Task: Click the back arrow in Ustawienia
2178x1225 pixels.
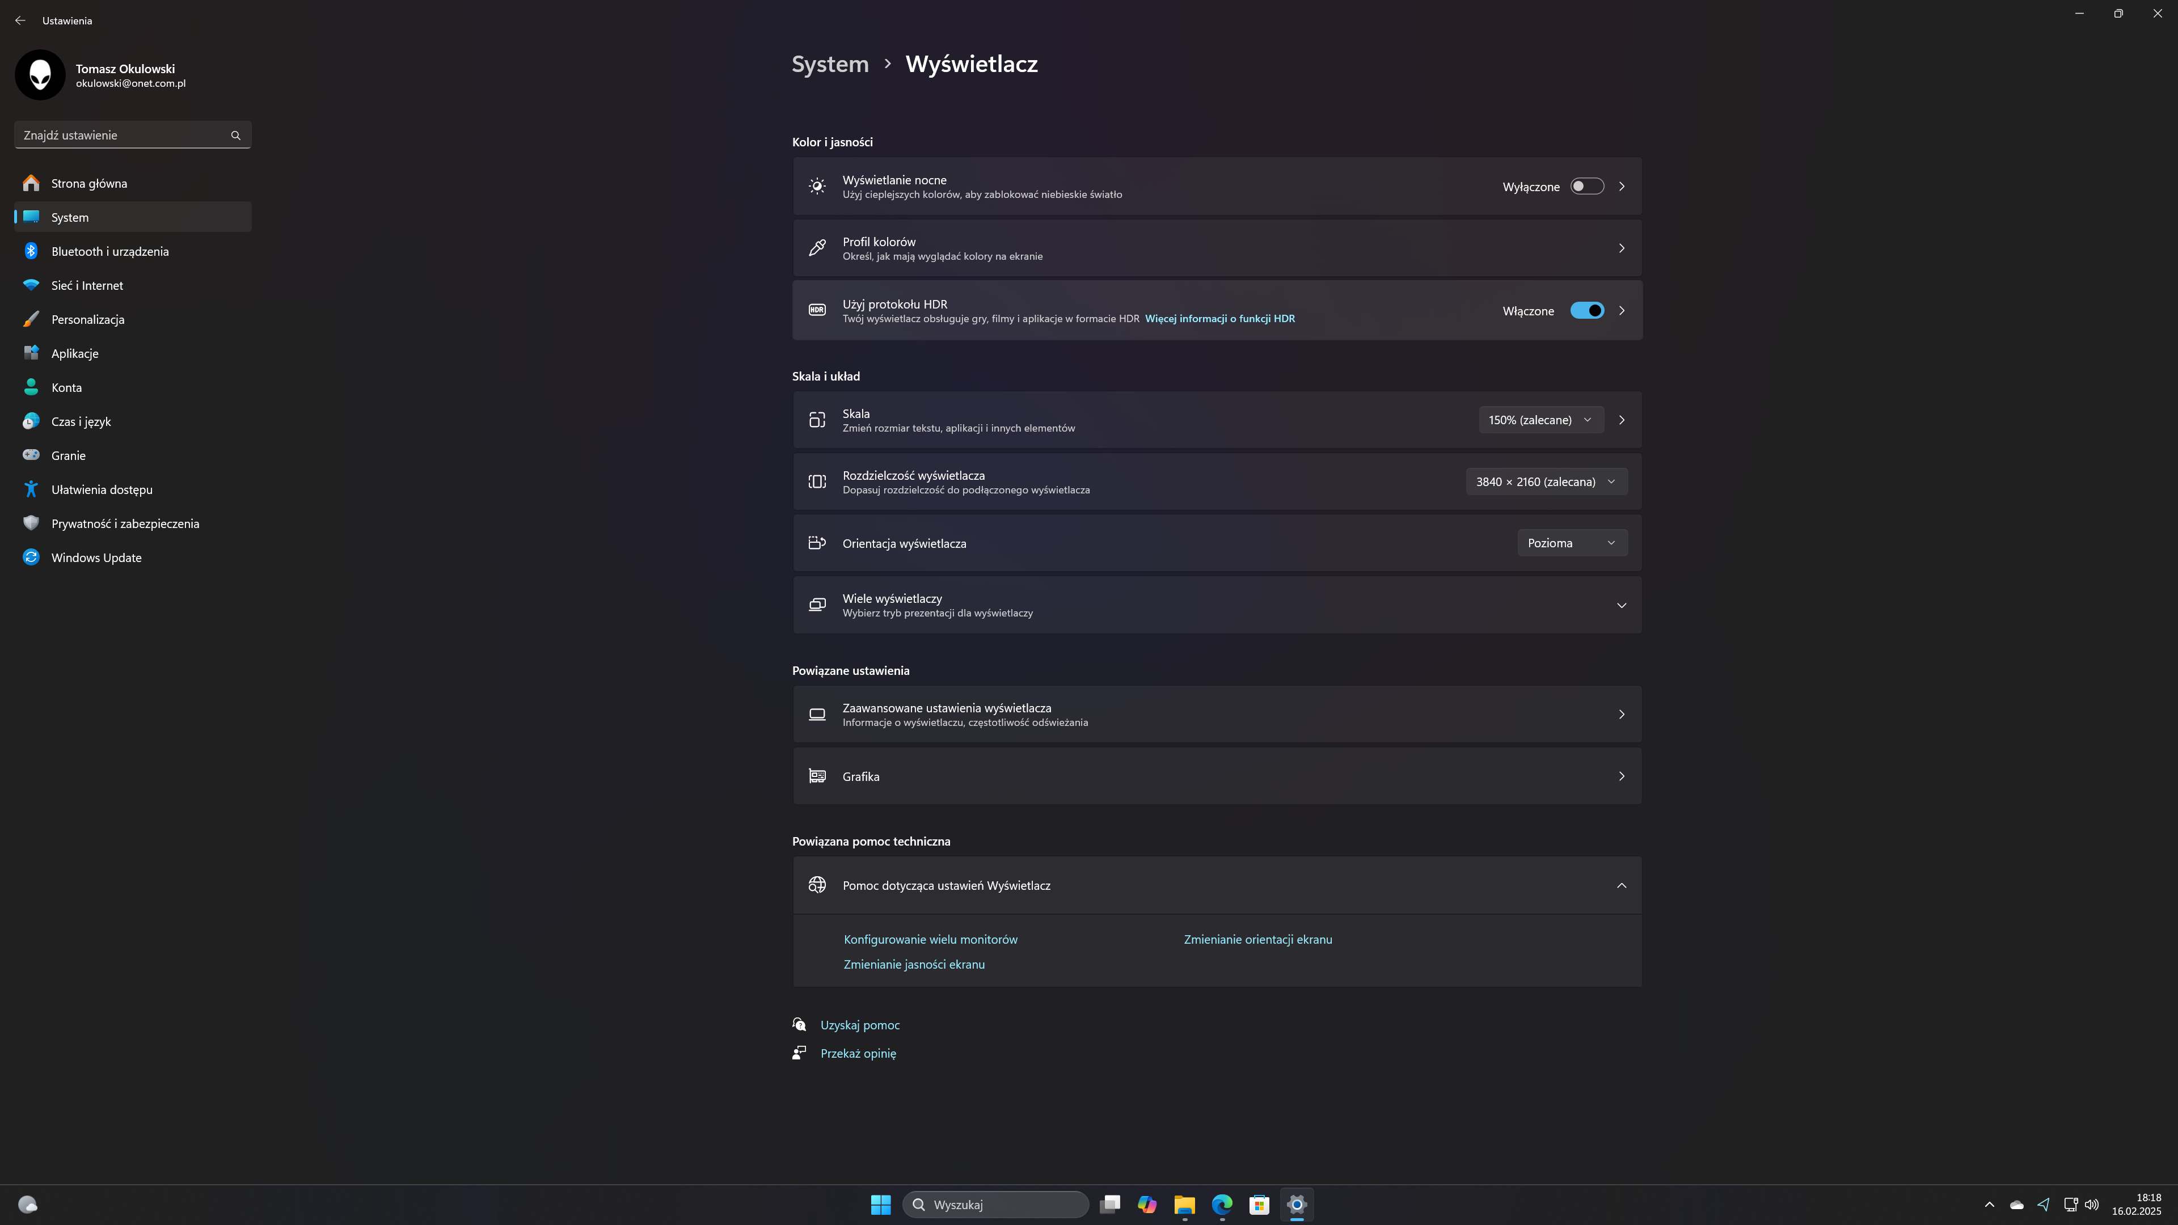Action: (20, 20)
